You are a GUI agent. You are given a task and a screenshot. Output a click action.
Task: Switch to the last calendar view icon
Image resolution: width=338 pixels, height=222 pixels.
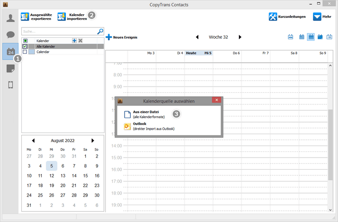pos(329,37)
